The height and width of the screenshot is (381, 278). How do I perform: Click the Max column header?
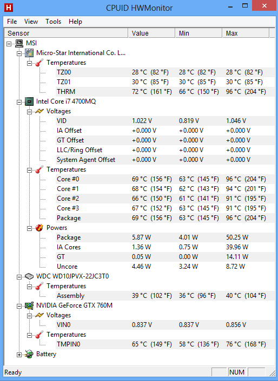pos(246,33)
